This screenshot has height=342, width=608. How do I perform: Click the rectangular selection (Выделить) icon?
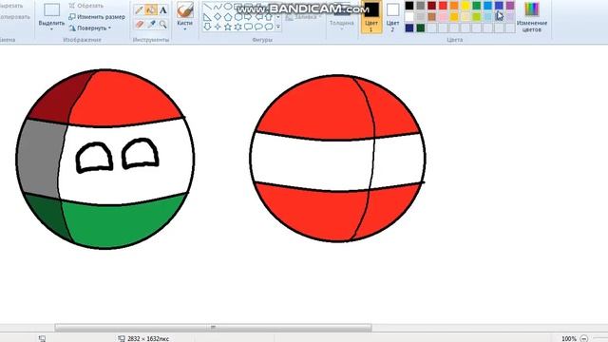tap(51, 9)
